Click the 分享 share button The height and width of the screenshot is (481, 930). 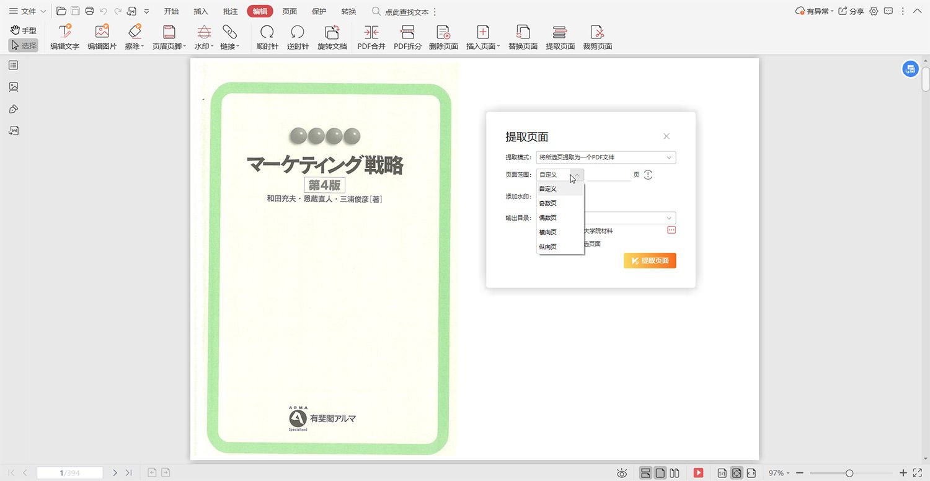point(851,11)
